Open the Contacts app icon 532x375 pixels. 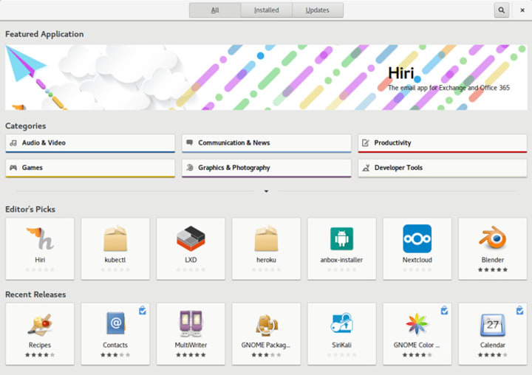coord(115,323)
